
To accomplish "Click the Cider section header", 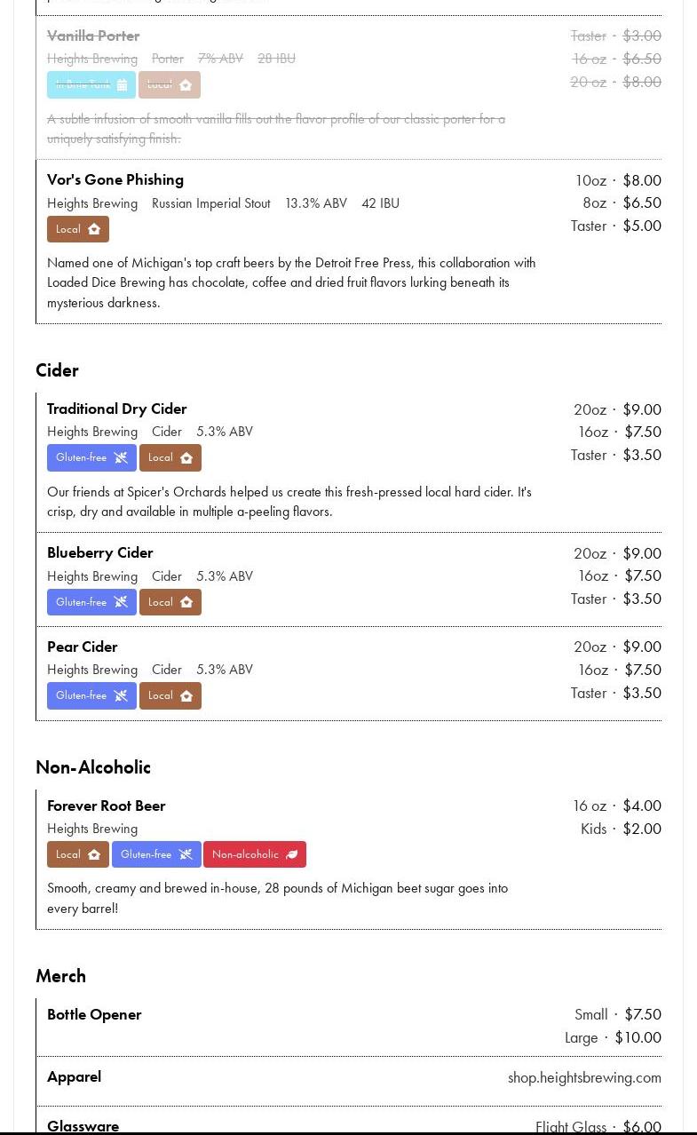I will tap(57, 370).
